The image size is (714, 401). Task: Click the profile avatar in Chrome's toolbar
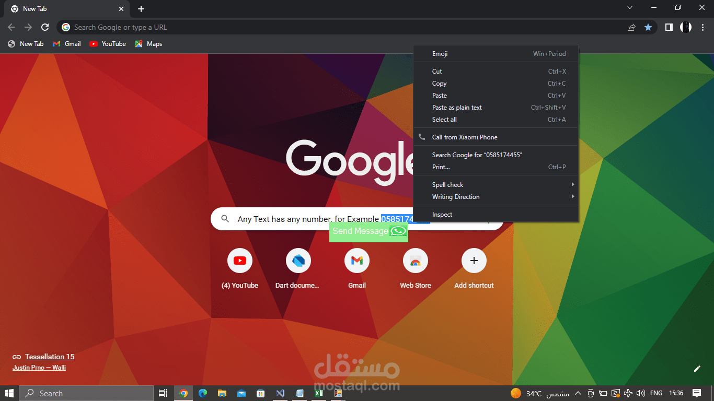point(686,27)
